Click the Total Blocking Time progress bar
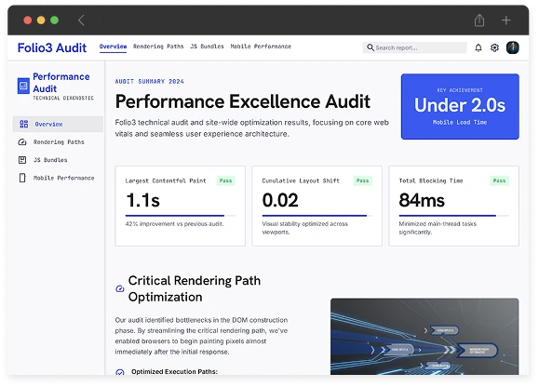Image resolution: width=539 pixels, height=387 pixels. [453, 216]
